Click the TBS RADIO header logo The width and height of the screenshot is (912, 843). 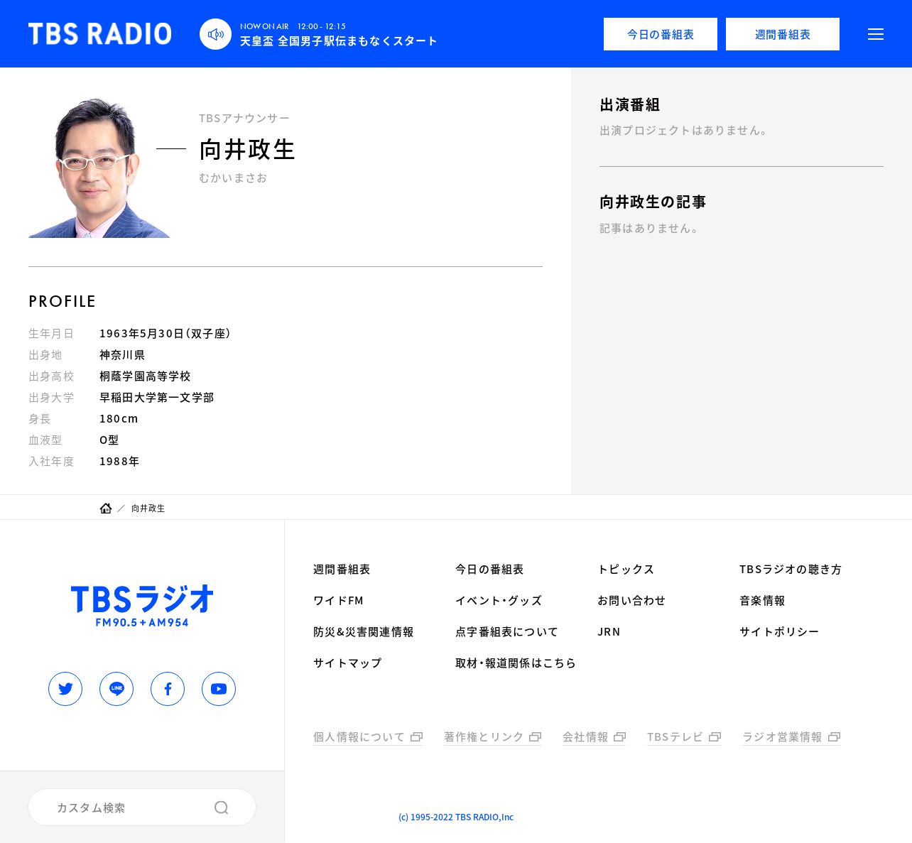click(99, 34)
